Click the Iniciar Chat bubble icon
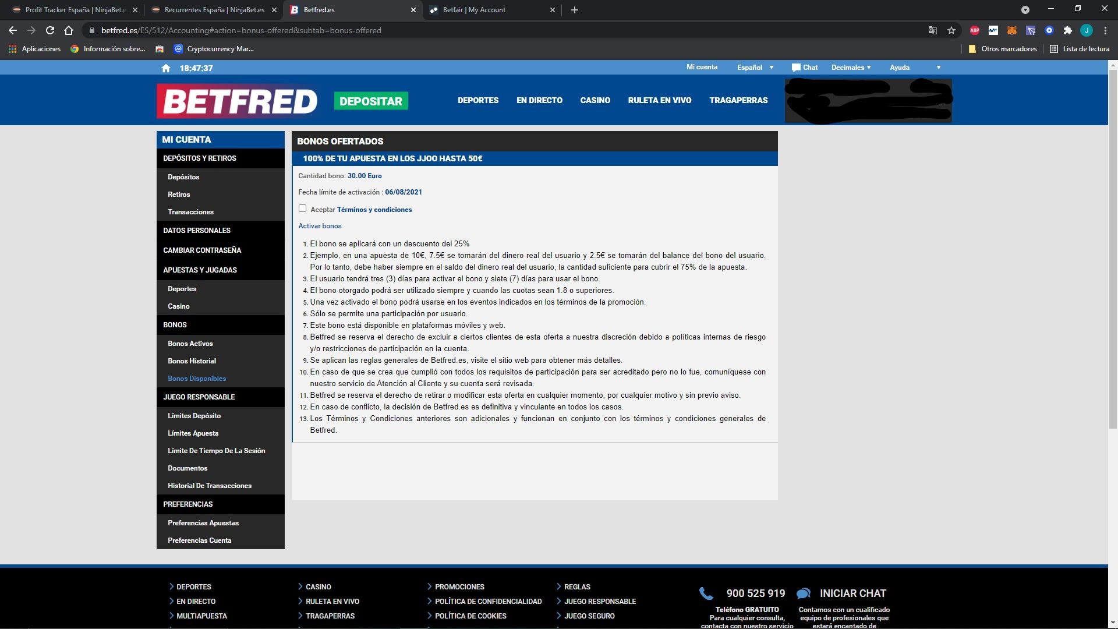1118x629 pixels. pos(804,593)
